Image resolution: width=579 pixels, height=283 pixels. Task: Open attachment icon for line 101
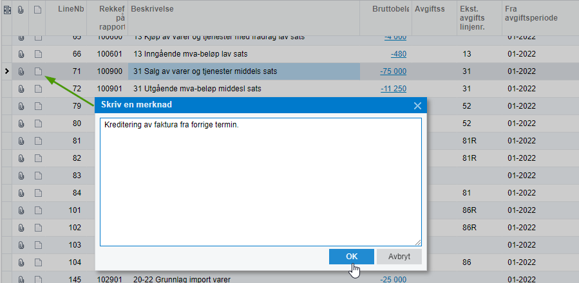pyautogui.click(x=21, y=210)
